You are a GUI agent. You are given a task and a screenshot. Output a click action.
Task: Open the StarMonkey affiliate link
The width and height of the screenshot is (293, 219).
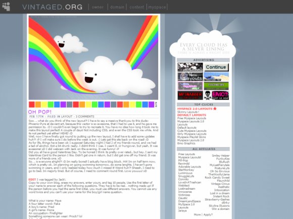point(186,170)
